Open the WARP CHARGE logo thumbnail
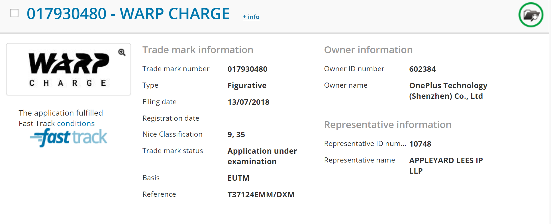 coord(68,69)
